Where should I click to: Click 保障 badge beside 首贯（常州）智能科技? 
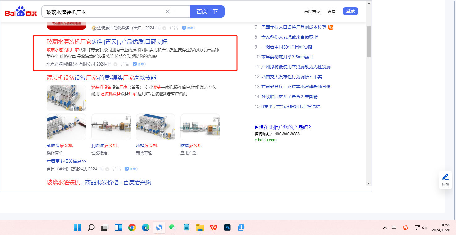point(131,169)
